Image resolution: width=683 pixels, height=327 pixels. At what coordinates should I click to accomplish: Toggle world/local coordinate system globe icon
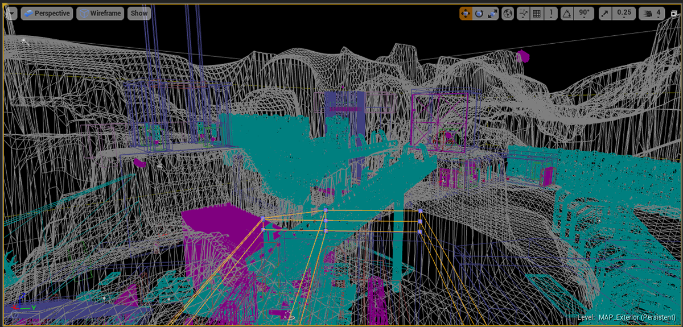(508, 13)
